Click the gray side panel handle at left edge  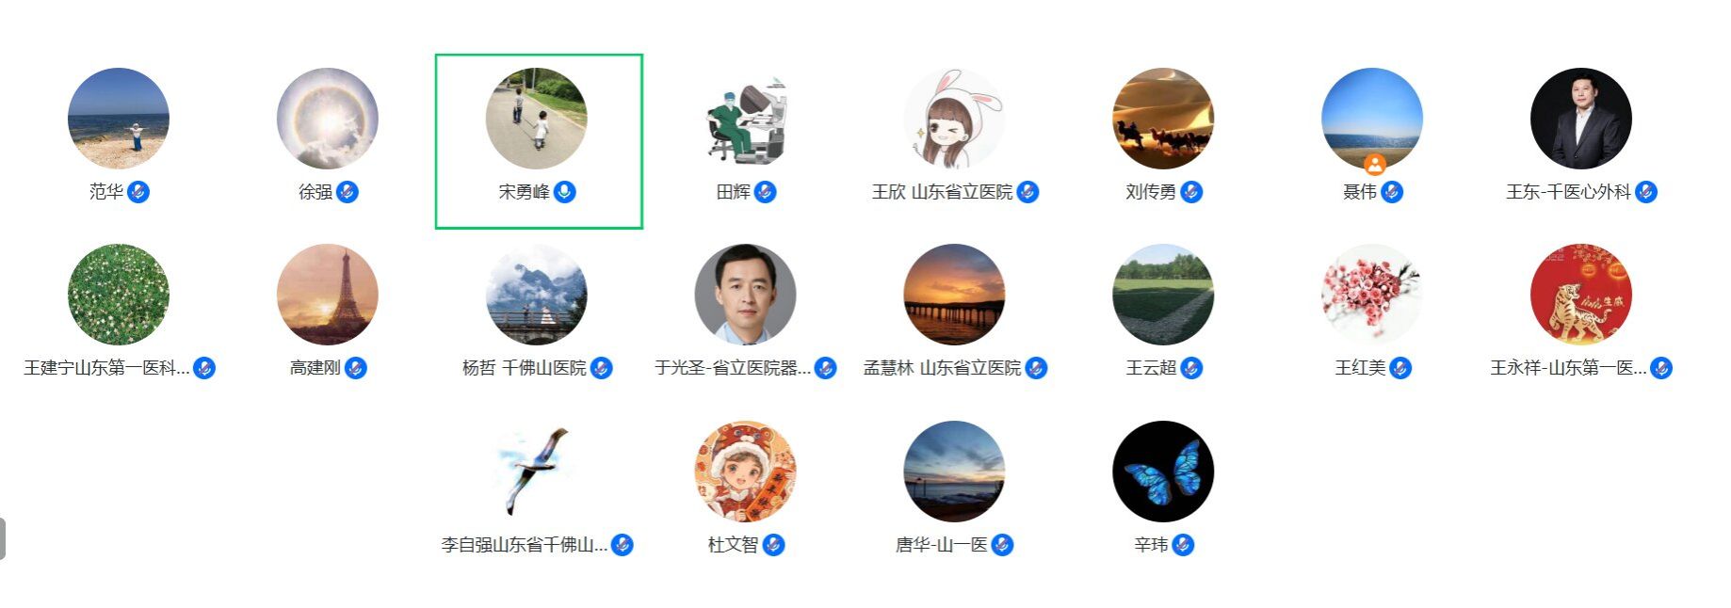[x=3, y=538]
